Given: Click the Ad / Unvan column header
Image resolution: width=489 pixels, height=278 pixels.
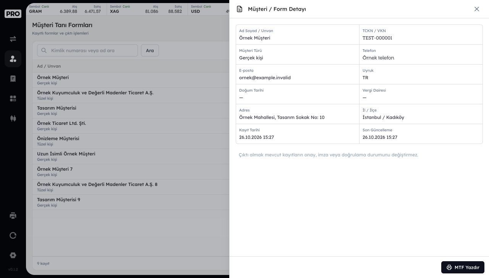Looking at the screenshot, I should [x=49, y=66].
